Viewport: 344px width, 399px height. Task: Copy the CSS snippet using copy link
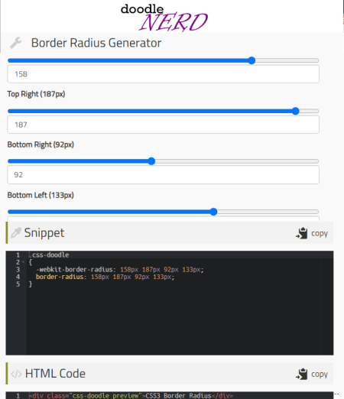[x=320, y=233]
